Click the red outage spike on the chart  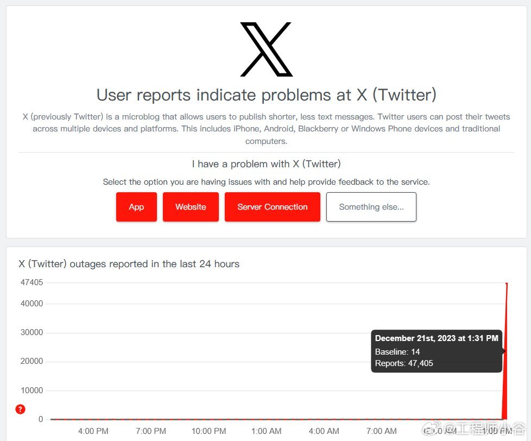click(x=505, y=351)
